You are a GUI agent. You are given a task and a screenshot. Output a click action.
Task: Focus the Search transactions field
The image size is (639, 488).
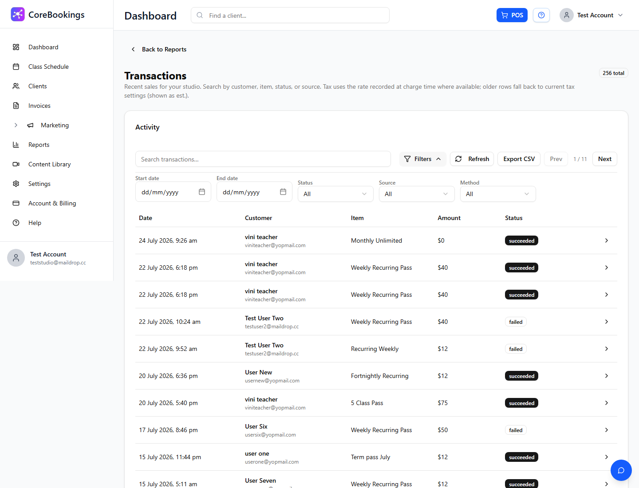click(x=263, y=159)
